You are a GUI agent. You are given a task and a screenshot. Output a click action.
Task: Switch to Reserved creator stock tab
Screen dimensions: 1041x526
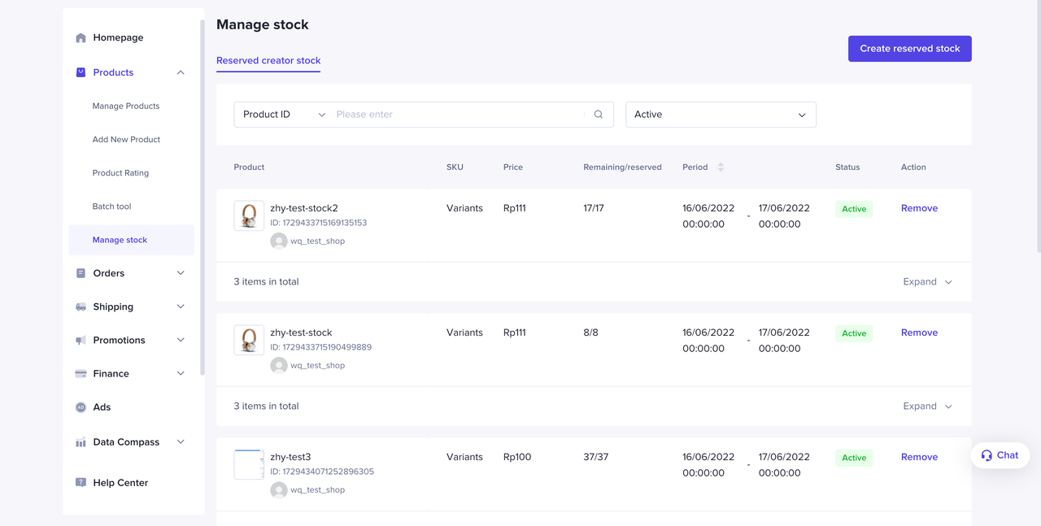(268, 61)
